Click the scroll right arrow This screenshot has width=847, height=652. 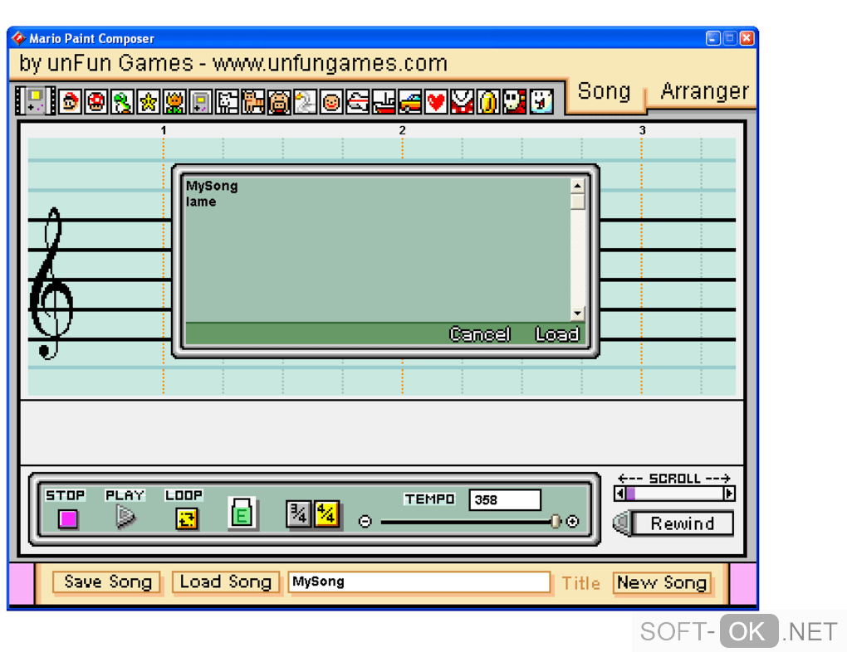729,494
